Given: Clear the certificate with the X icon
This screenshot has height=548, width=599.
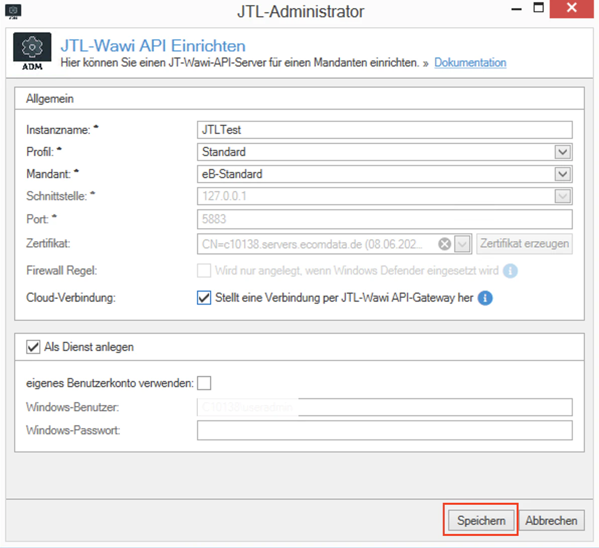Looking at the screenshot, I should pyautogui.click(x=445, y=244).
